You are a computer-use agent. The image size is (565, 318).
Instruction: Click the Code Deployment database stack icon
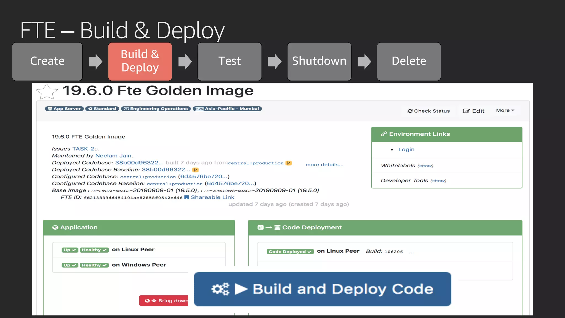tap(278, 227)
